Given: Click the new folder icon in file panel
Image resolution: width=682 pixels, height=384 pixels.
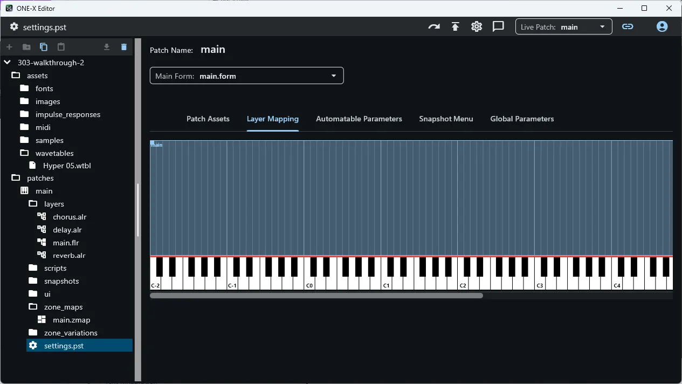Looking at the screenshot, I should tap(26, 47).
